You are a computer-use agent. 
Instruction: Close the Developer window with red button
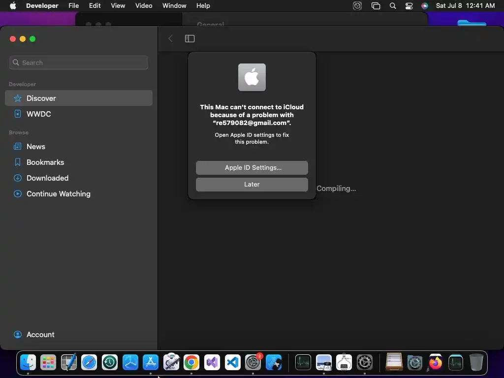[x=13, y=39]
